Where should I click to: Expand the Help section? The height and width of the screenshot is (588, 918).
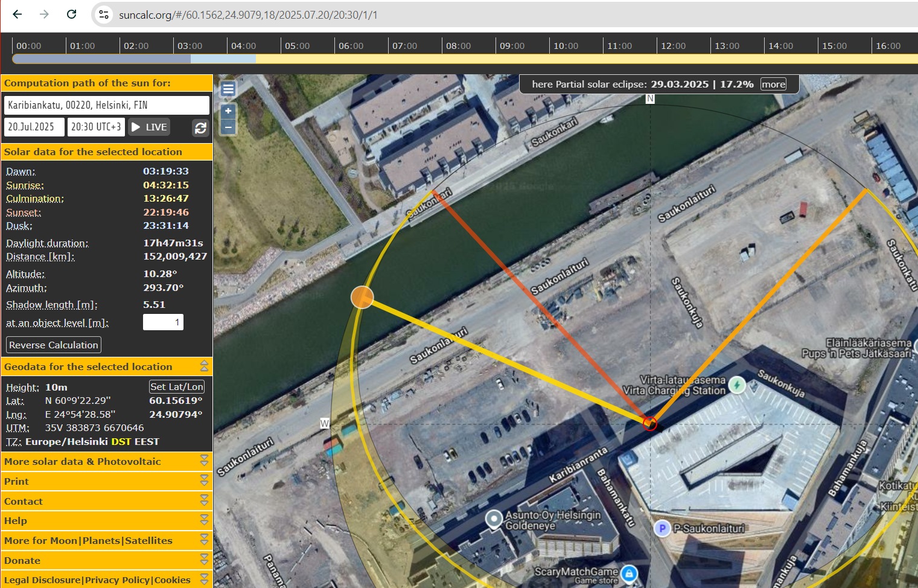[x=204, y=520]
